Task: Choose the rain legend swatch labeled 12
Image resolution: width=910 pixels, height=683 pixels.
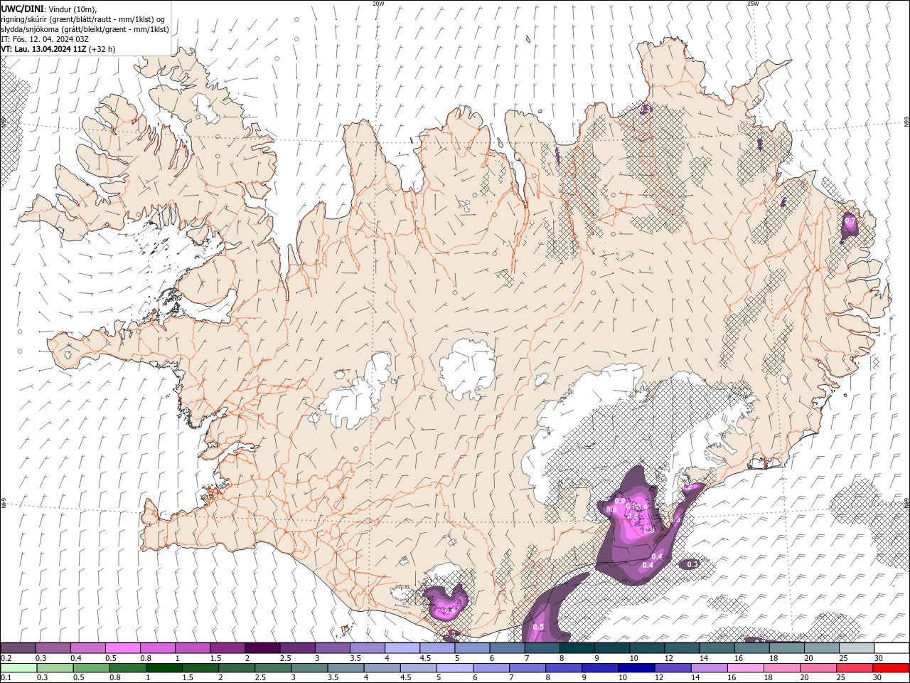Action: 673,668
